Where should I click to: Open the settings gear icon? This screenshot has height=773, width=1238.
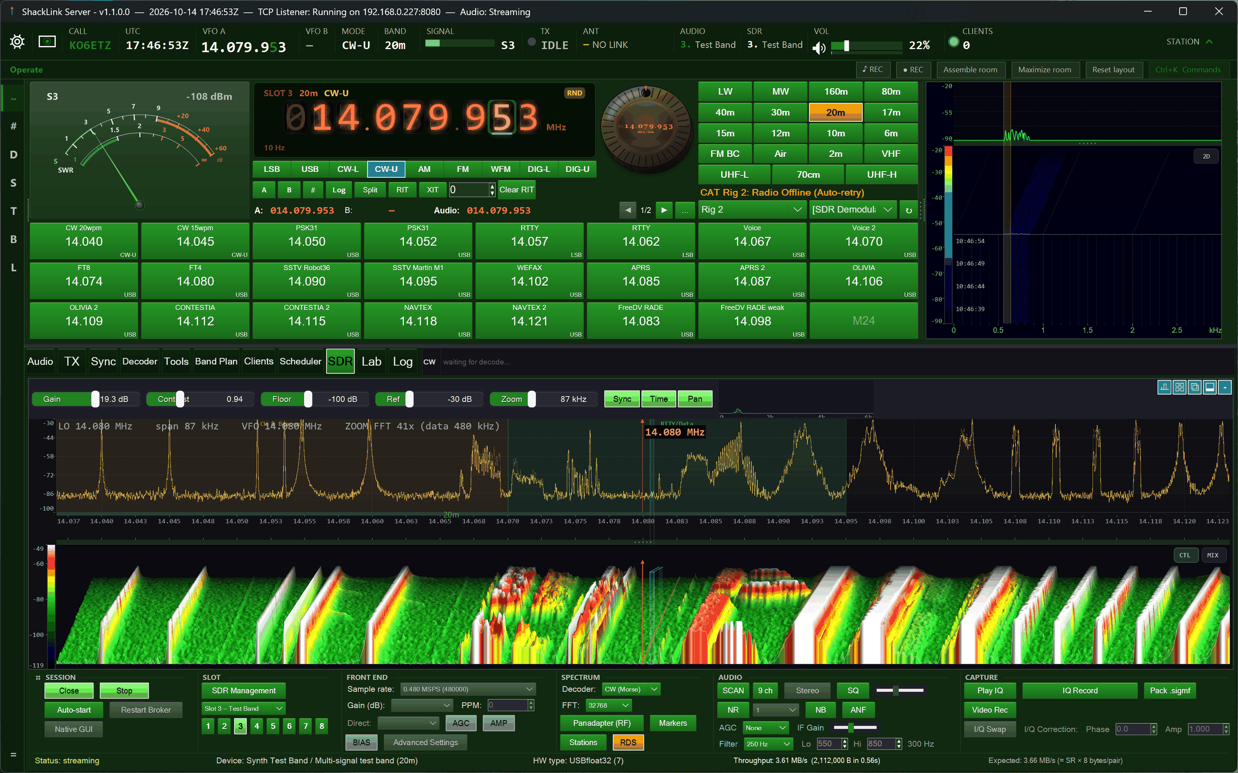[x=17, y=42]
